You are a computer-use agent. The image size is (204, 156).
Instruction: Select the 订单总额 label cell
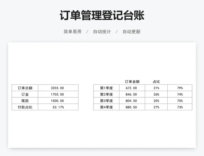[25, 88]
